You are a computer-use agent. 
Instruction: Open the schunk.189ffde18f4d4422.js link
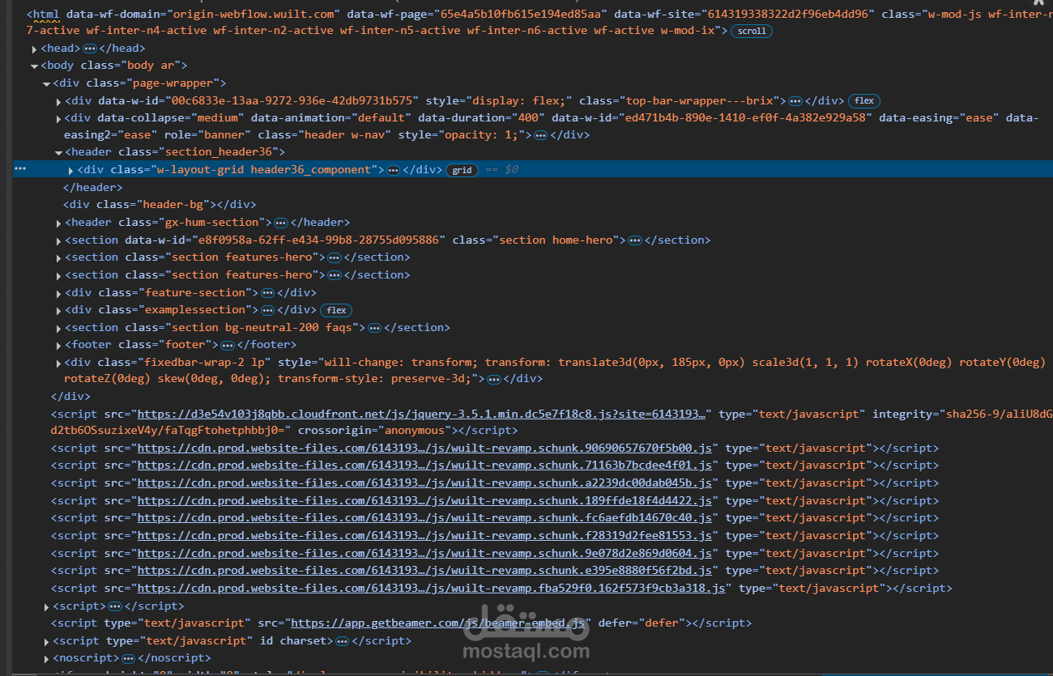click(x=424, y=501)
